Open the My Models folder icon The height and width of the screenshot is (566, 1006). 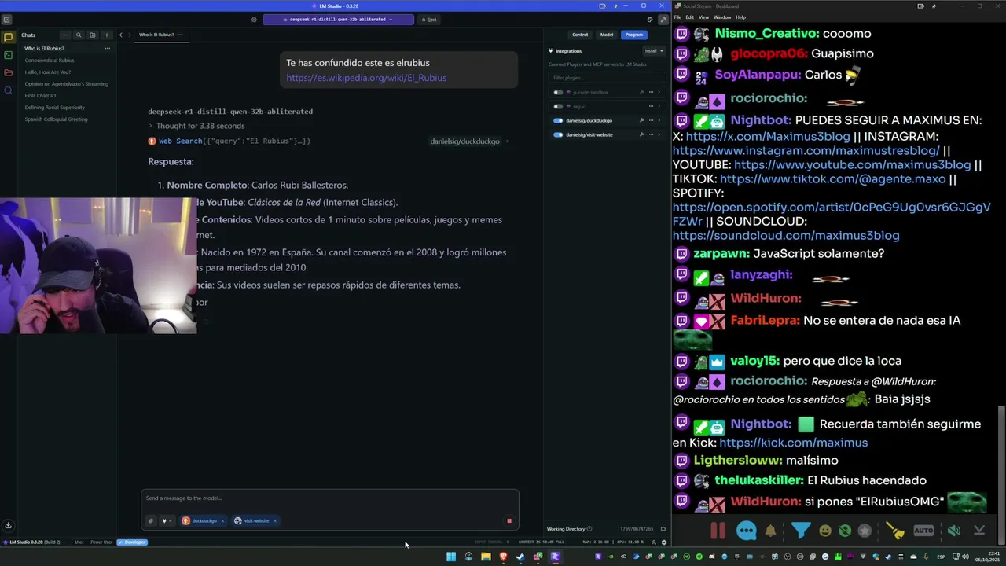(x=8, y=72)
